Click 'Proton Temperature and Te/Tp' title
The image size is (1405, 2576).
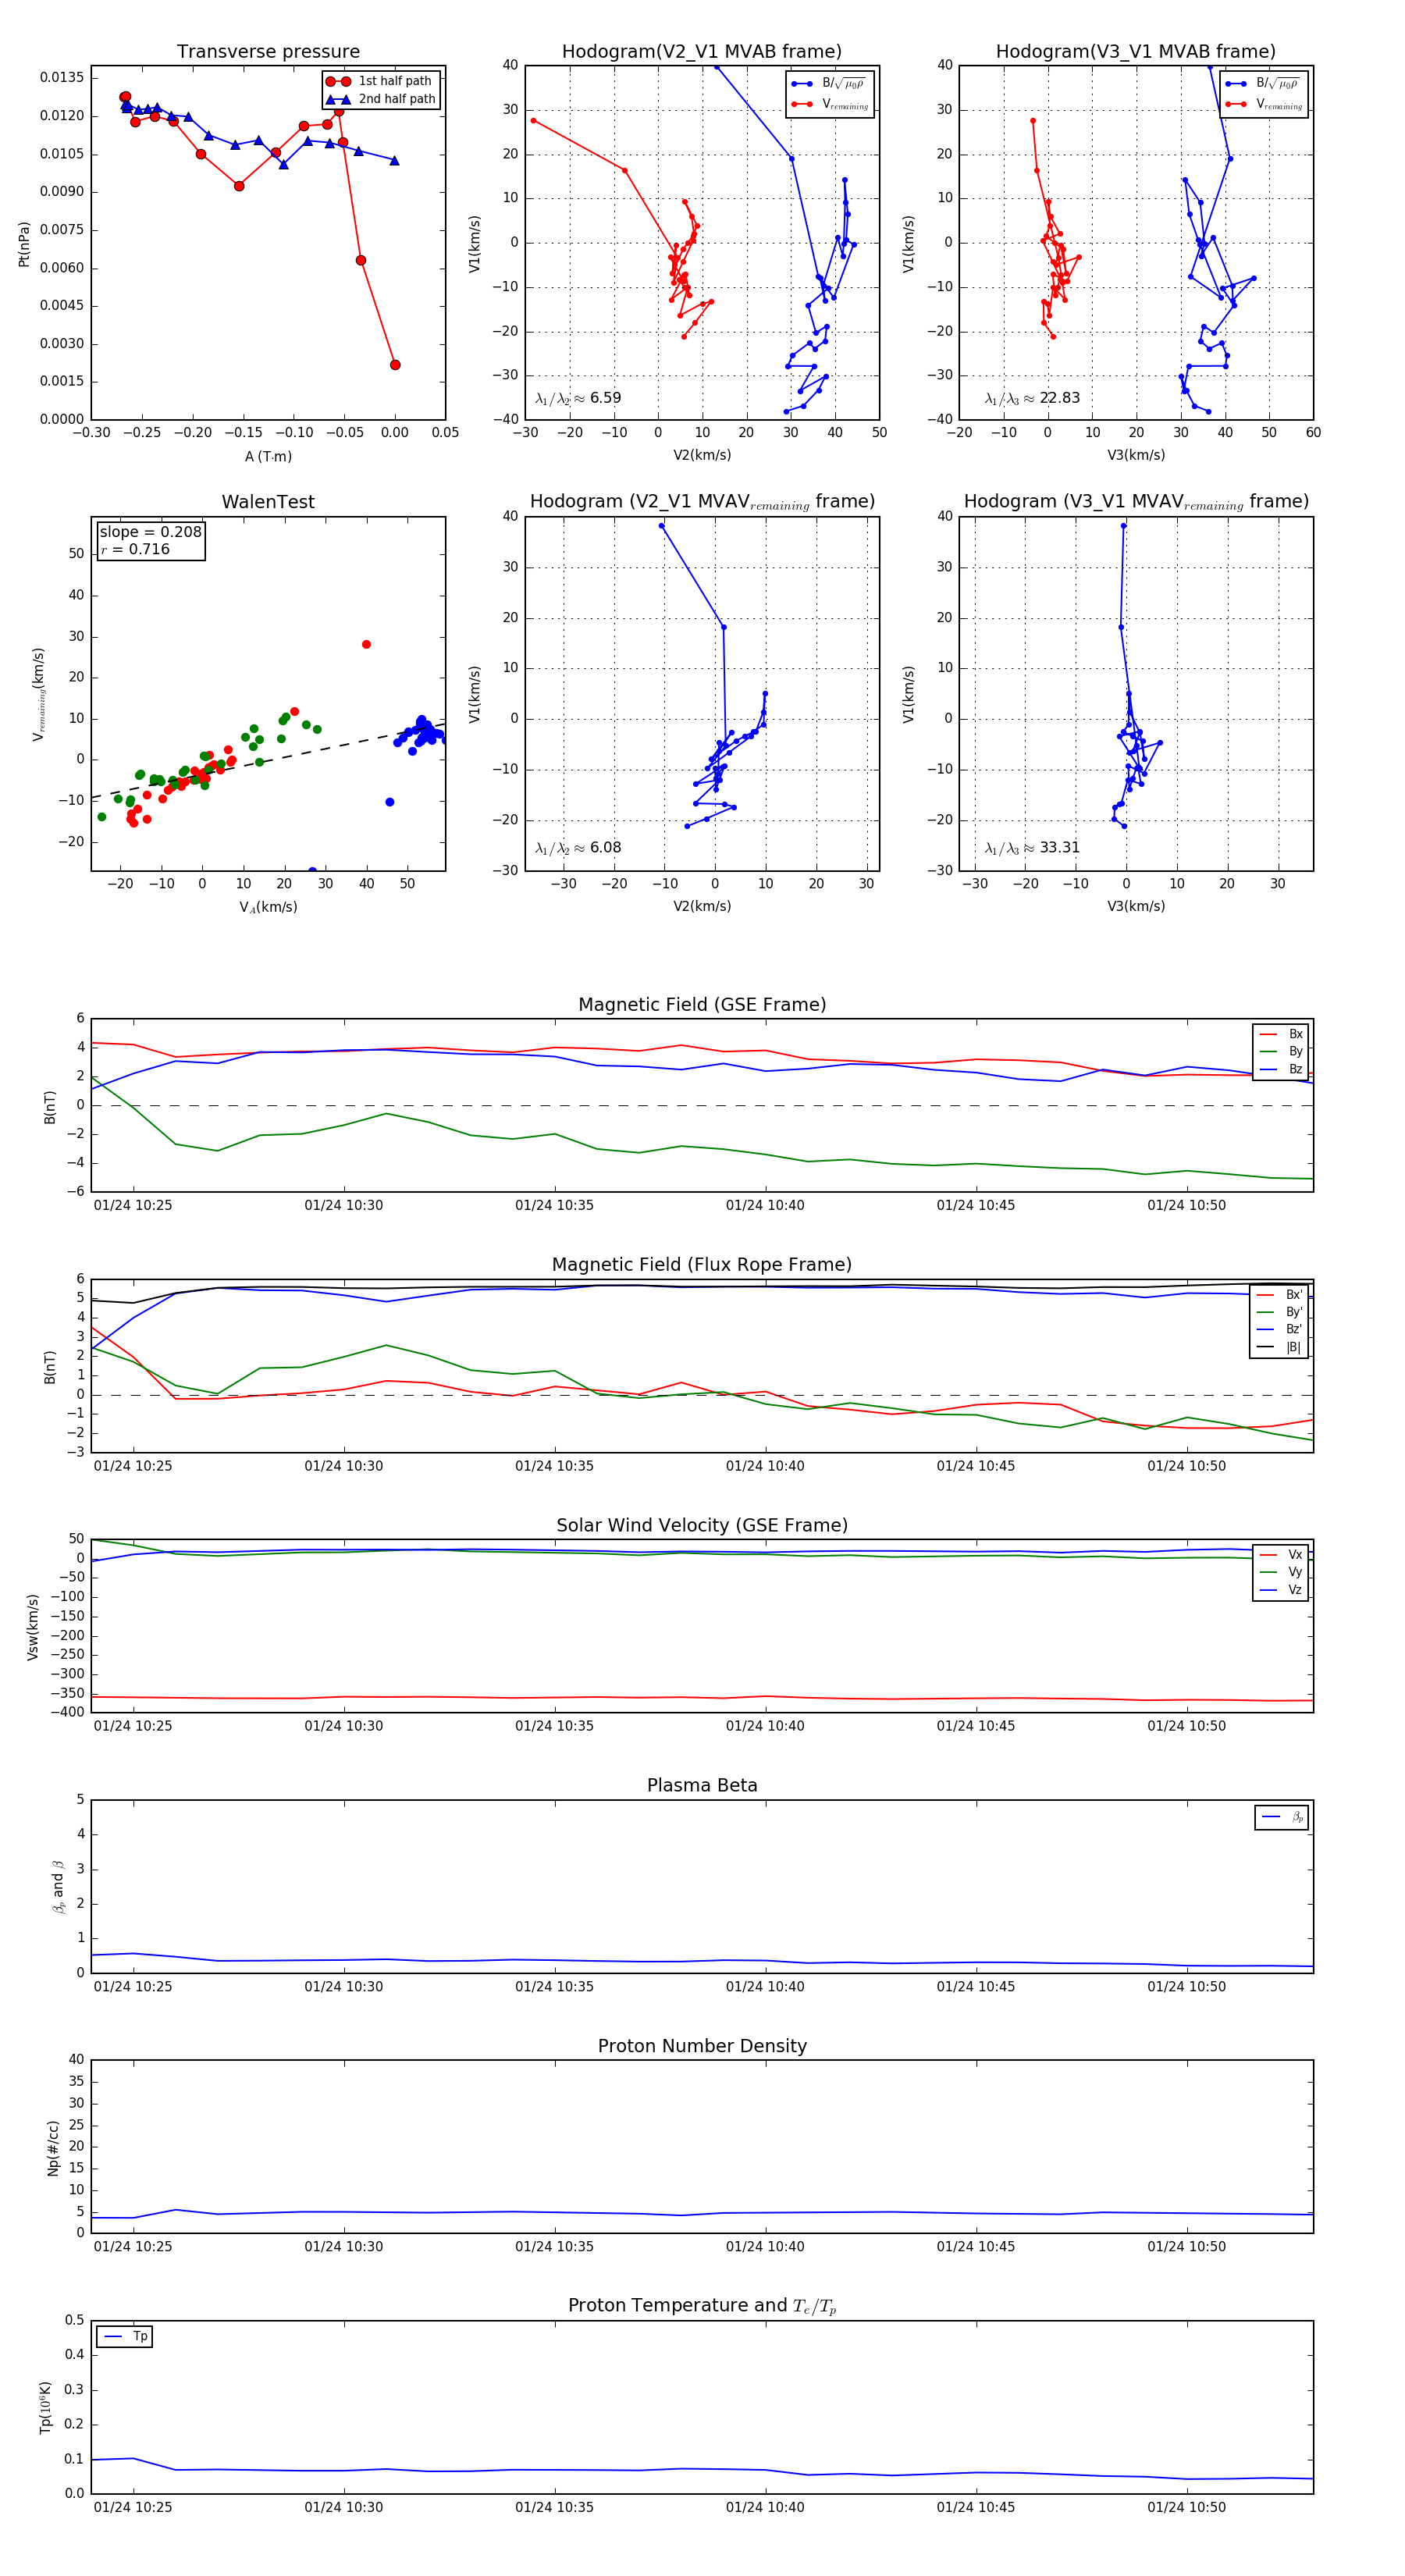tap(702, 2306)
